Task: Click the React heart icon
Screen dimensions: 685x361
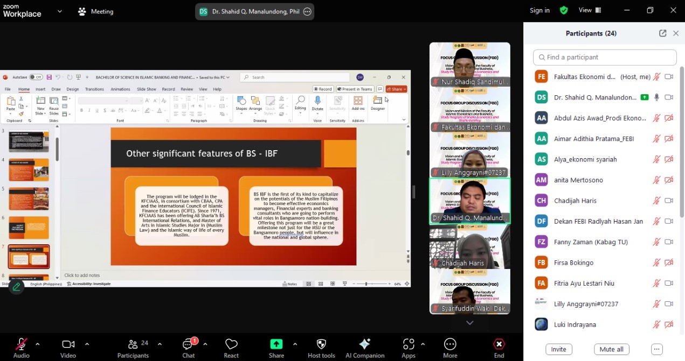Action: pos(231,345)
